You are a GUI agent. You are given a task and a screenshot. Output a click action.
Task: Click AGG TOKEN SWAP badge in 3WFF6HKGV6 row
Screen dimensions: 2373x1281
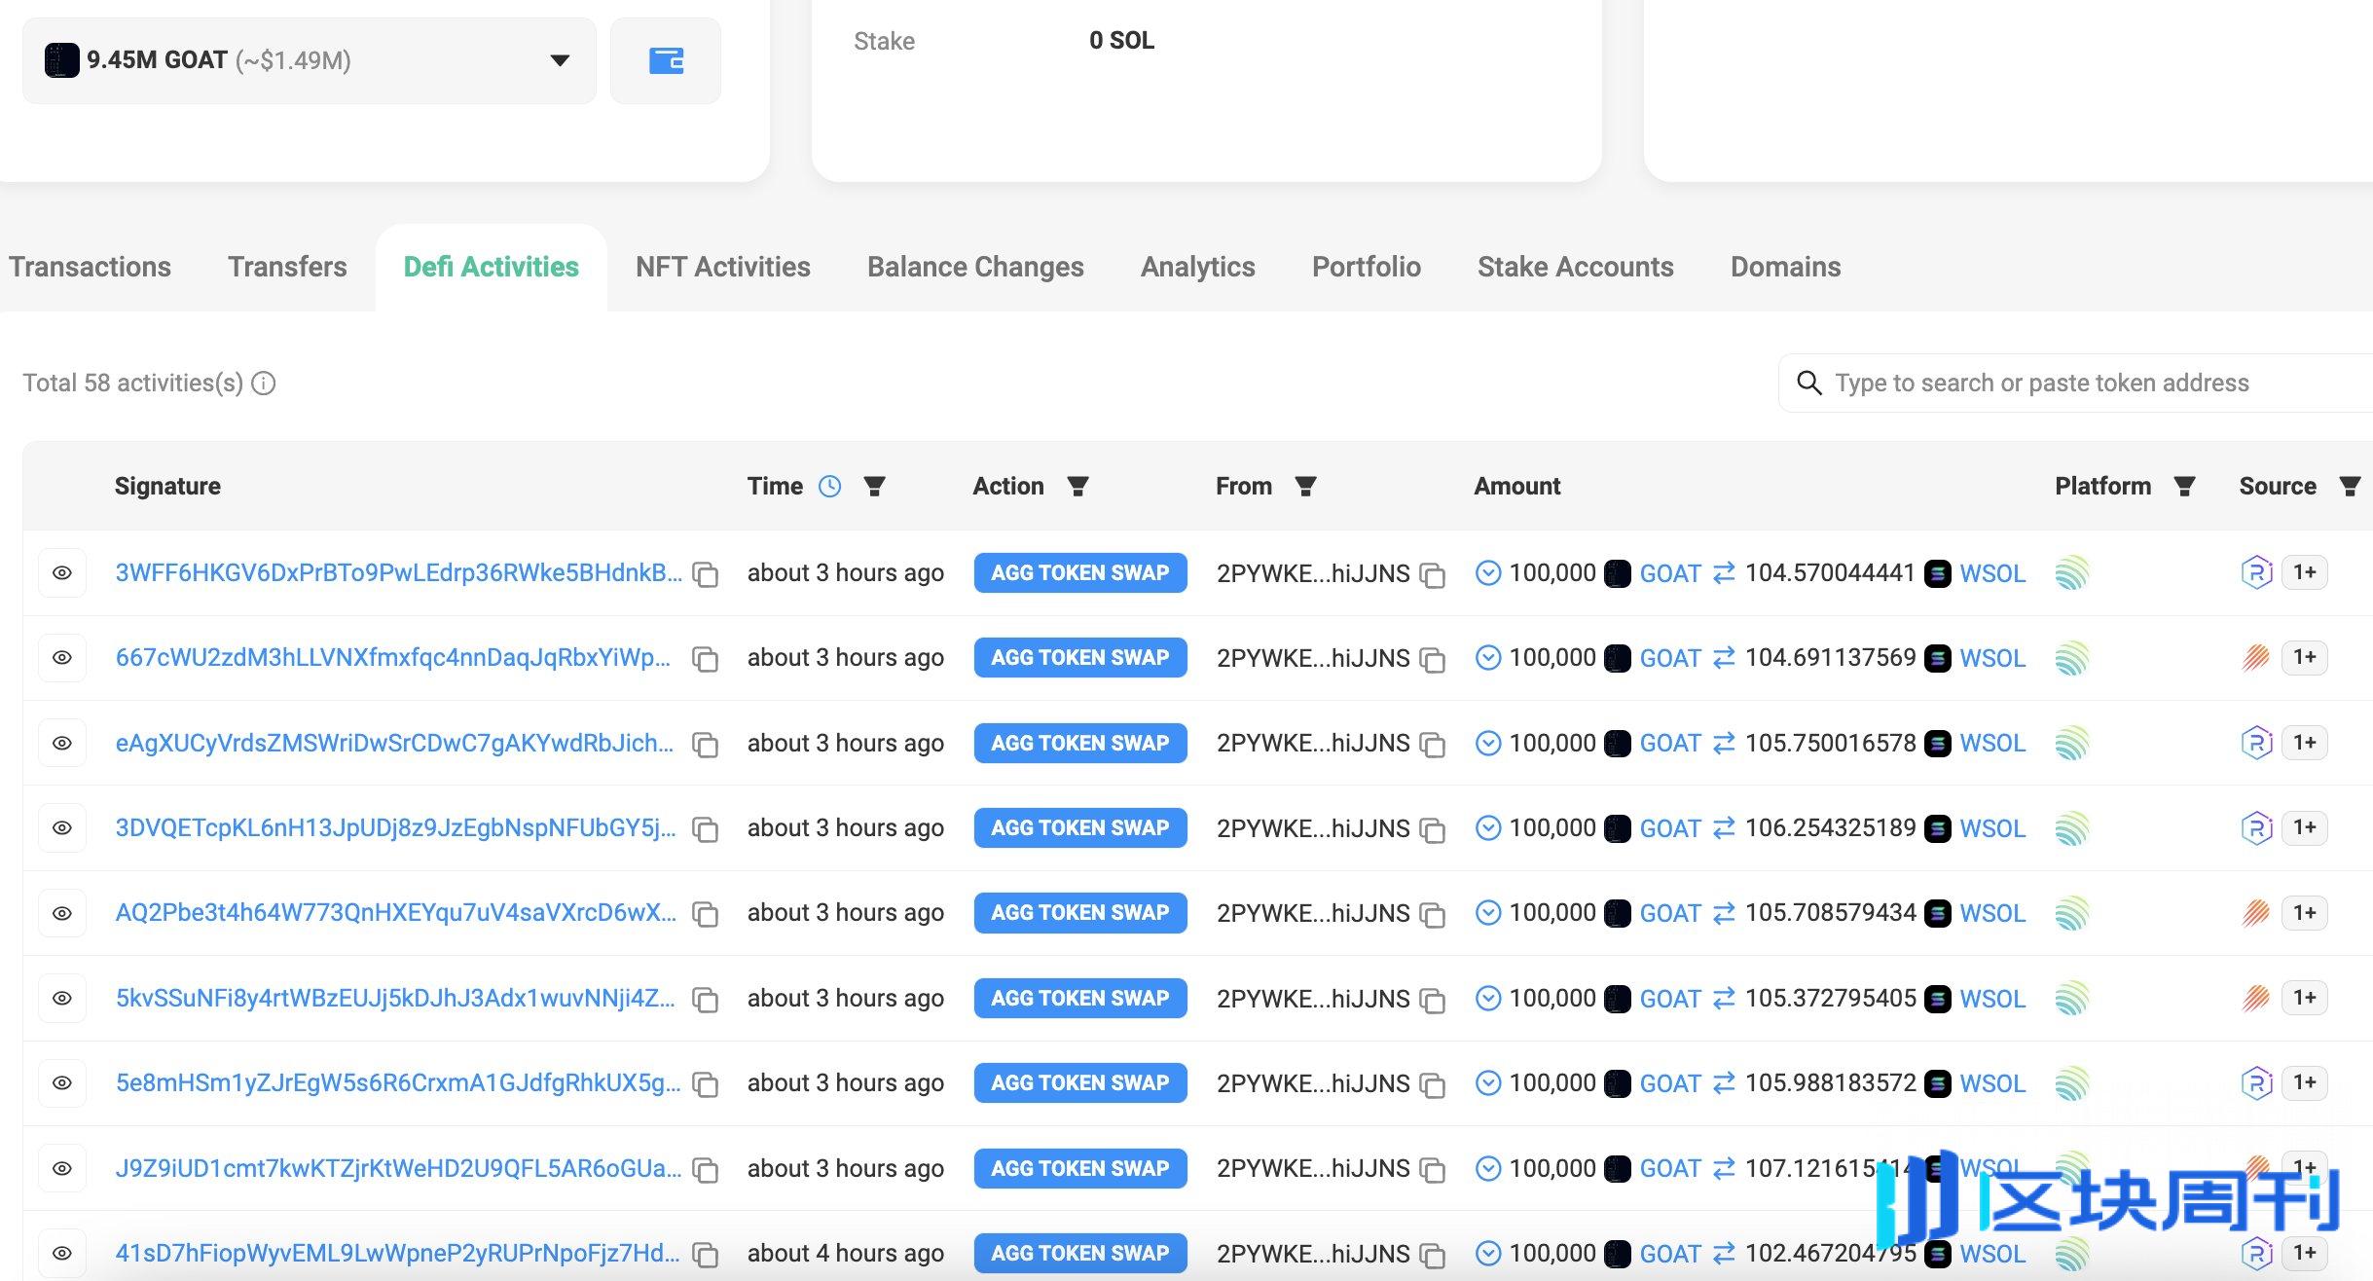1080,572
